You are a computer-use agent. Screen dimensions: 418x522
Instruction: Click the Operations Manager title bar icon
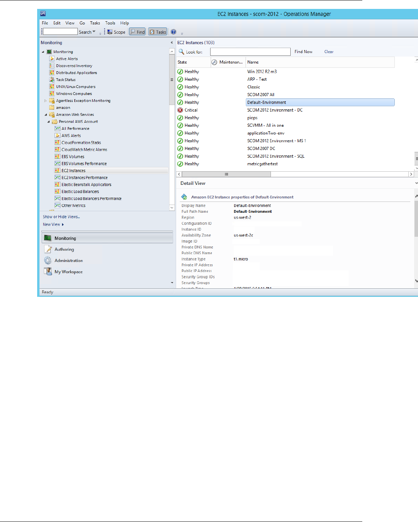43,14
